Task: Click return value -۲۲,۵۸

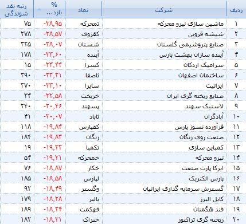Action: click(x=53, y=96)
